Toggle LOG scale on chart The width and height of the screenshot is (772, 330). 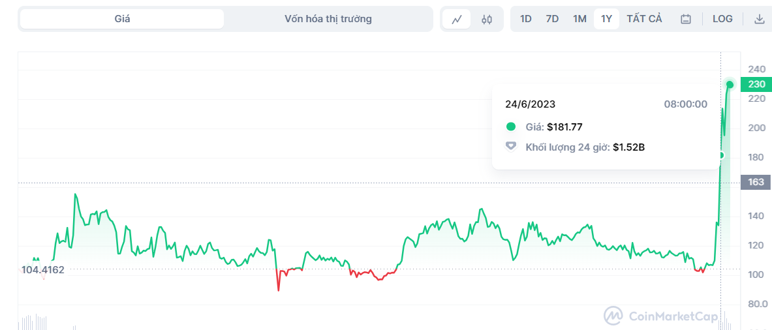pyautogui.click(x=722, y=19)
